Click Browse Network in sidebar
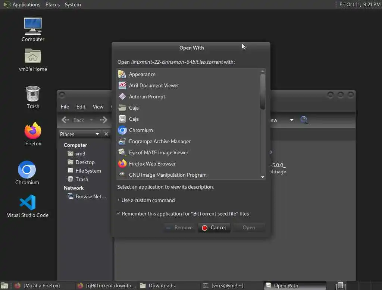 click(87, 196)
